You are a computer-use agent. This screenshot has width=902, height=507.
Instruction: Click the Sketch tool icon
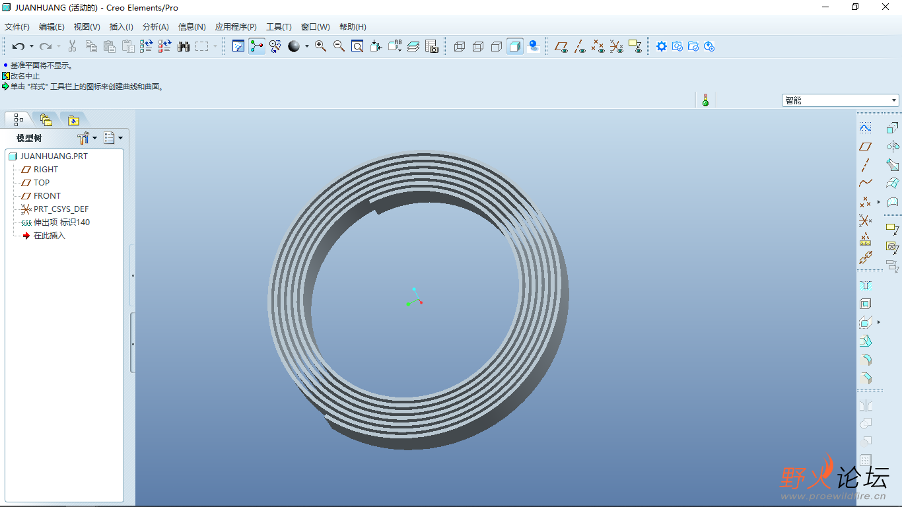pos(865,128)
